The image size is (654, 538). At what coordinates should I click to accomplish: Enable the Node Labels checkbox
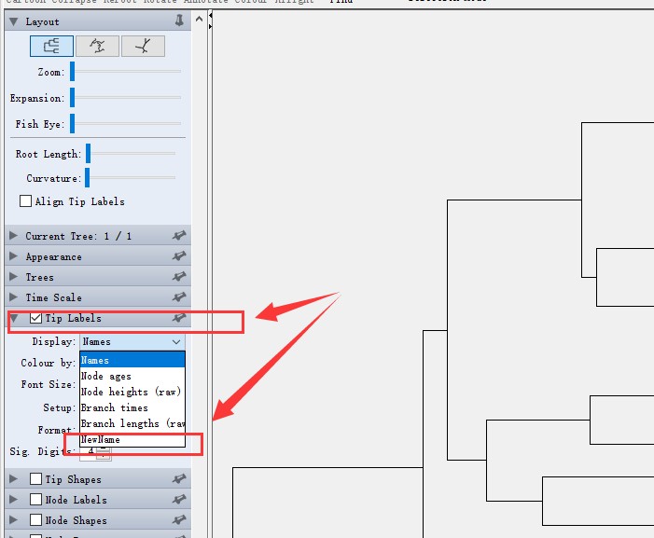pyautogui.click(x=36, y=500)
